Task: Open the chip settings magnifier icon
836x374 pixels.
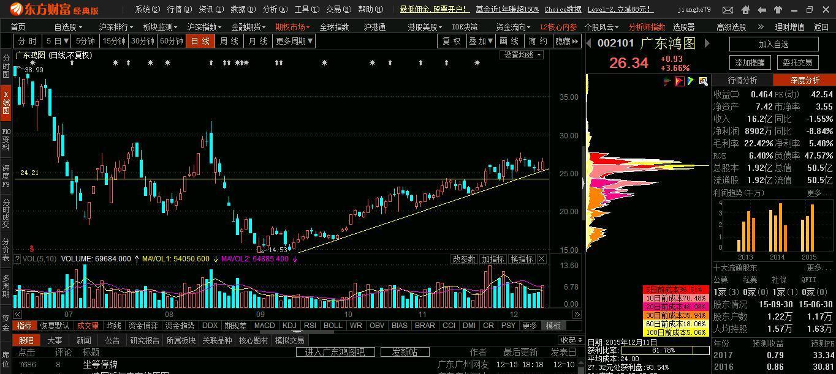Action: pos(703,81)
